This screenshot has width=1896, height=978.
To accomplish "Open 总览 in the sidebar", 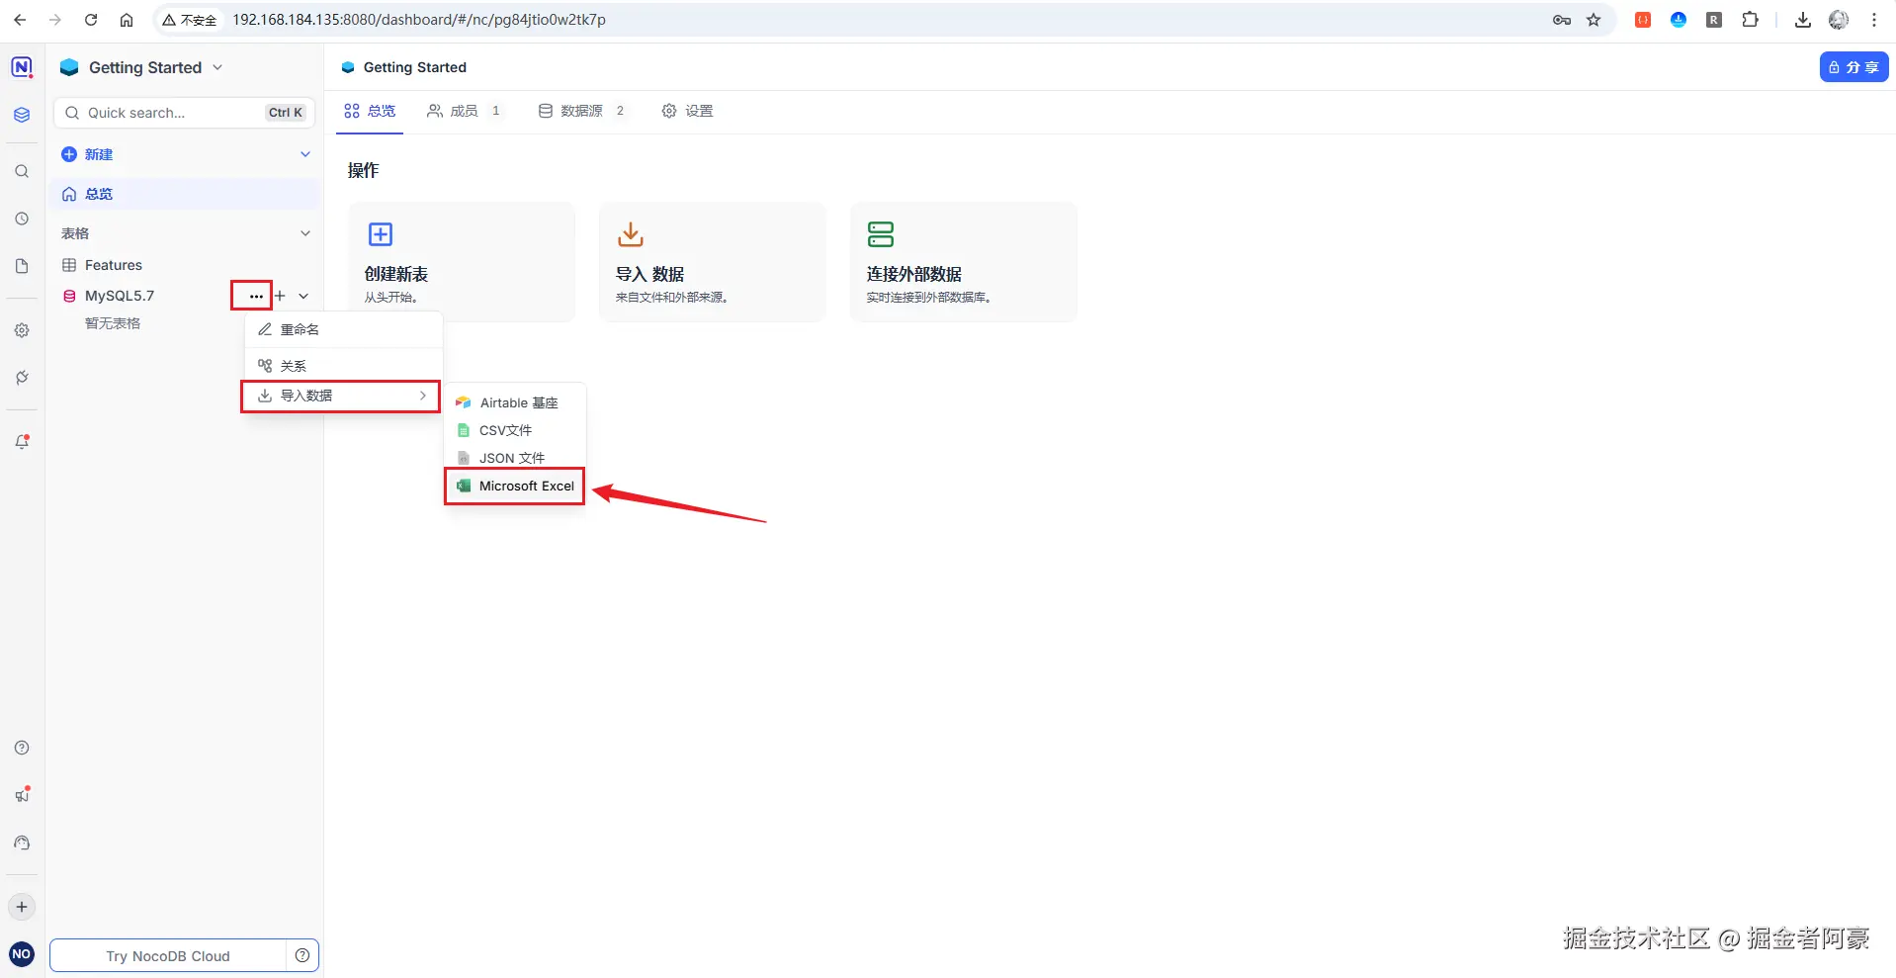I will click(186, 194).
